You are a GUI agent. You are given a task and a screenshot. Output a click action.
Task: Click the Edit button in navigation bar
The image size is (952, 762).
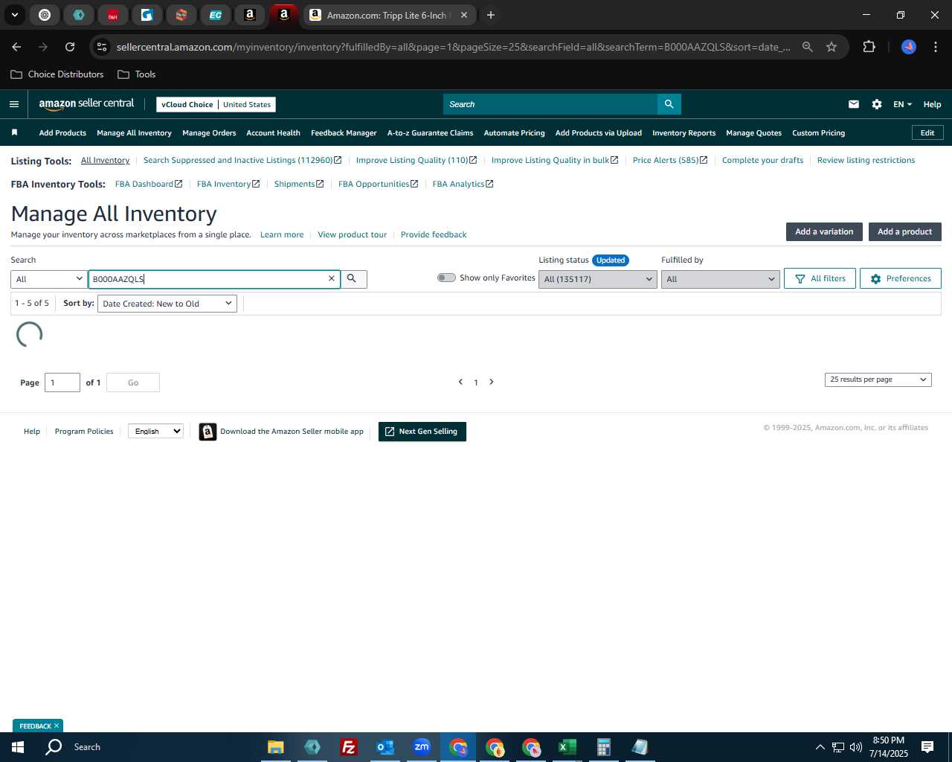pos(927,132)
